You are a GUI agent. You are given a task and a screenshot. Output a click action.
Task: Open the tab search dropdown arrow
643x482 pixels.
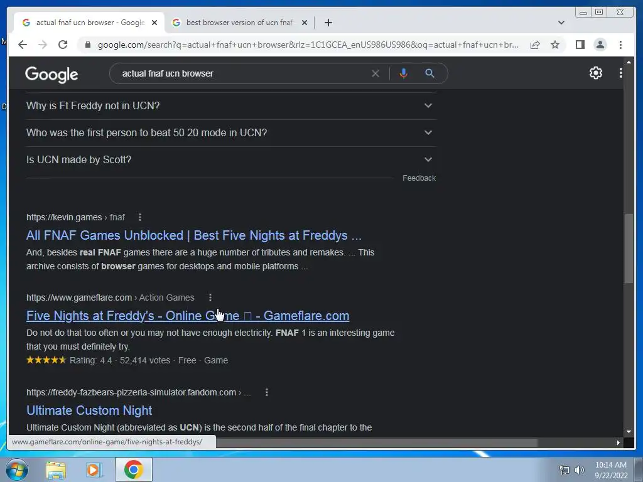561,23
